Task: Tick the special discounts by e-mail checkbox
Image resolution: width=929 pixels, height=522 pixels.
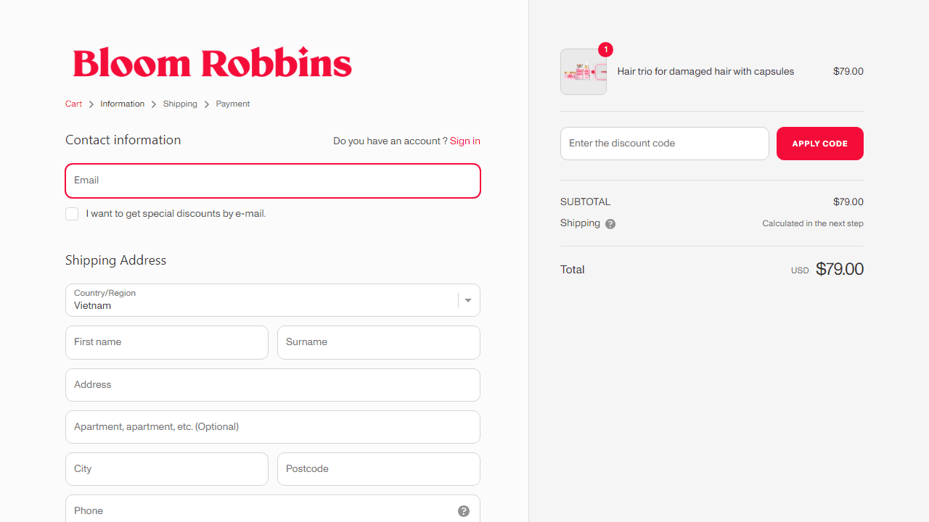Action: click(x=72, y=214)
